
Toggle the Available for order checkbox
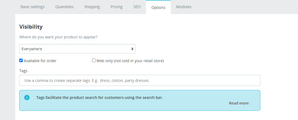pos(21,61)
